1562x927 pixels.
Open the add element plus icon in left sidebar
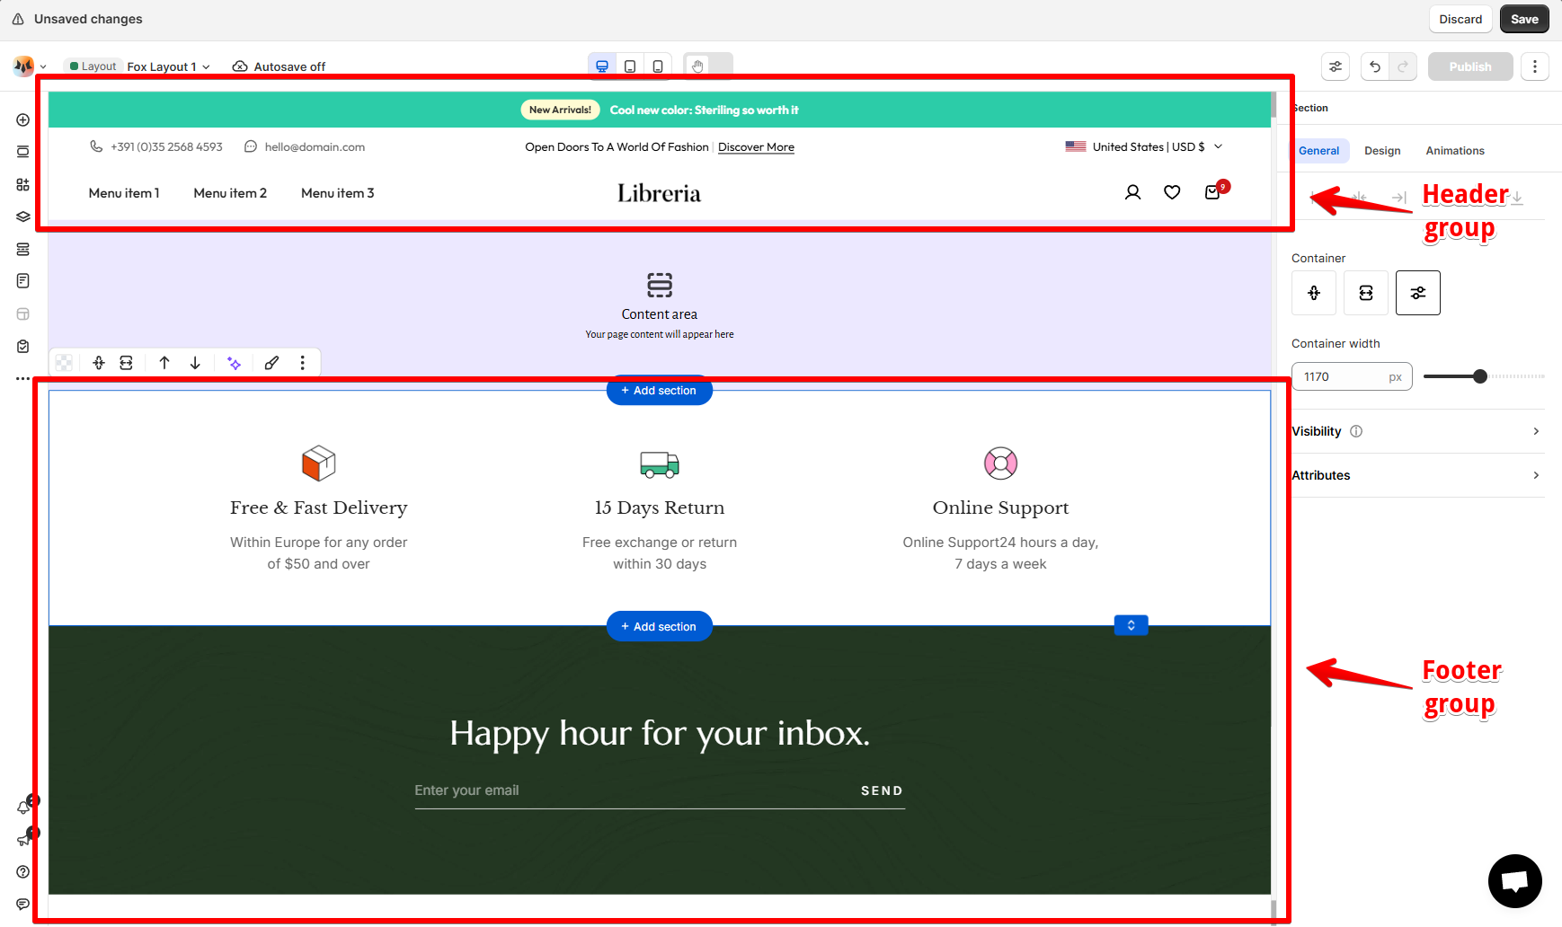(23, 119)
